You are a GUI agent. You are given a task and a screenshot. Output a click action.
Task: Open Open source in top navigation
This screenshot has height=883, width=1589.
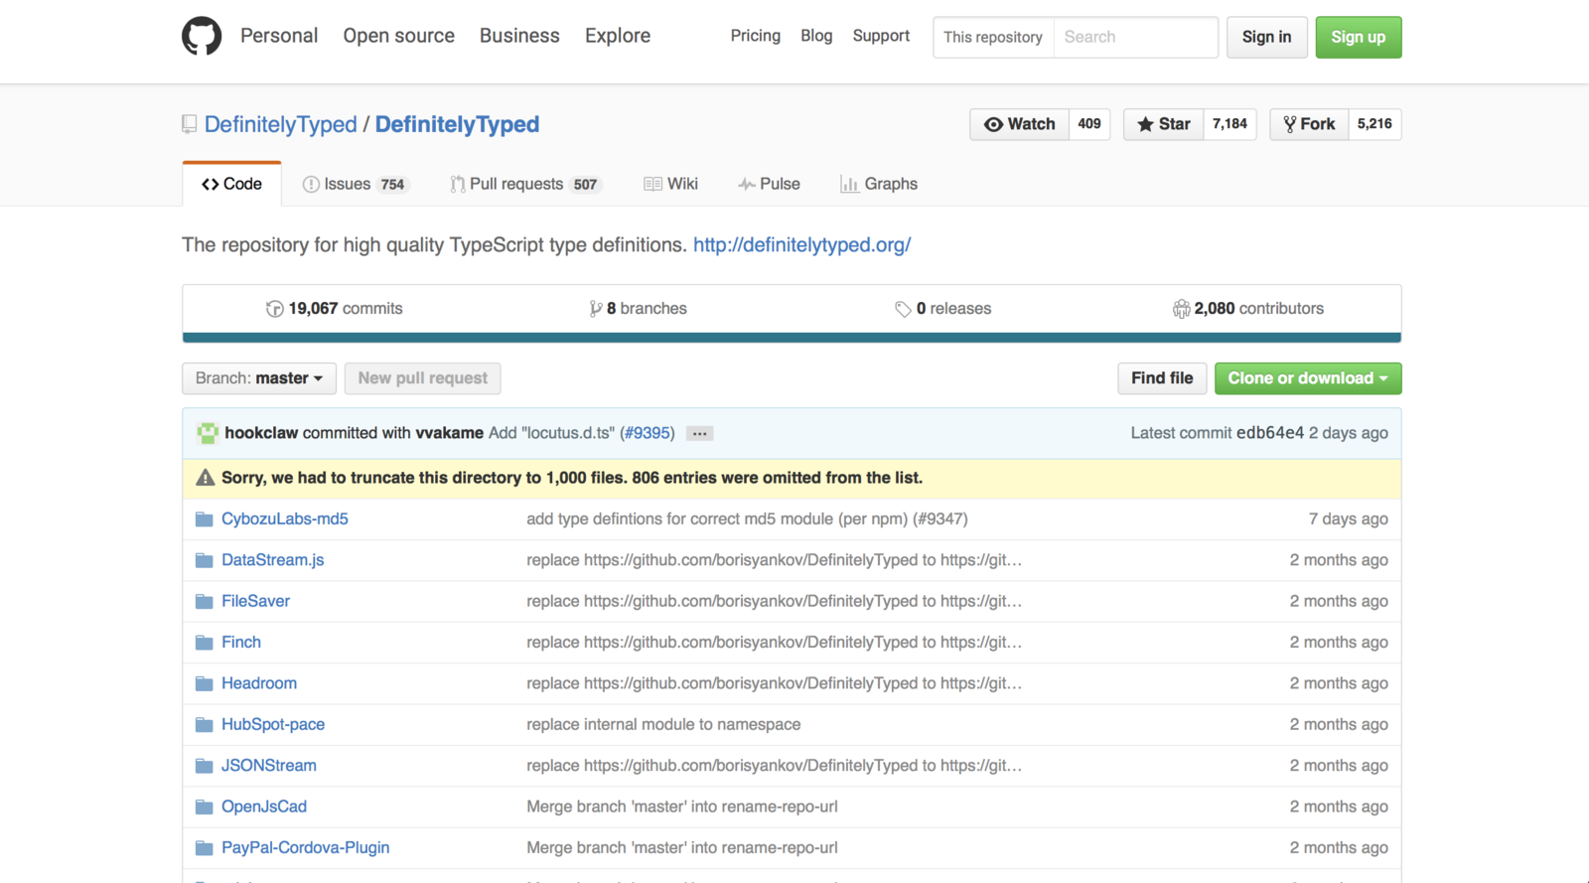pyautogui.click(x=399, y=36)
